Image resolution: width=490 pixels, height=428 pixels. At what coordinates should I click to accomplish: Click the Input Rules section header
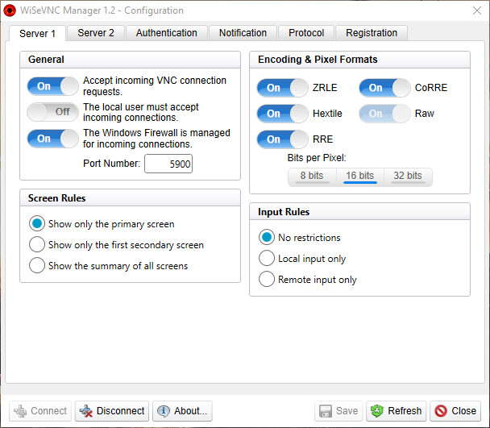coord(359,211)
